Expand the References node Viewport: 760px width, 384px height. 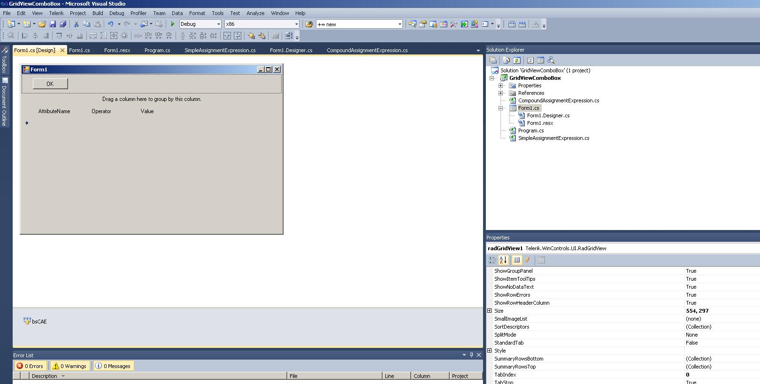tap(500, 93)
